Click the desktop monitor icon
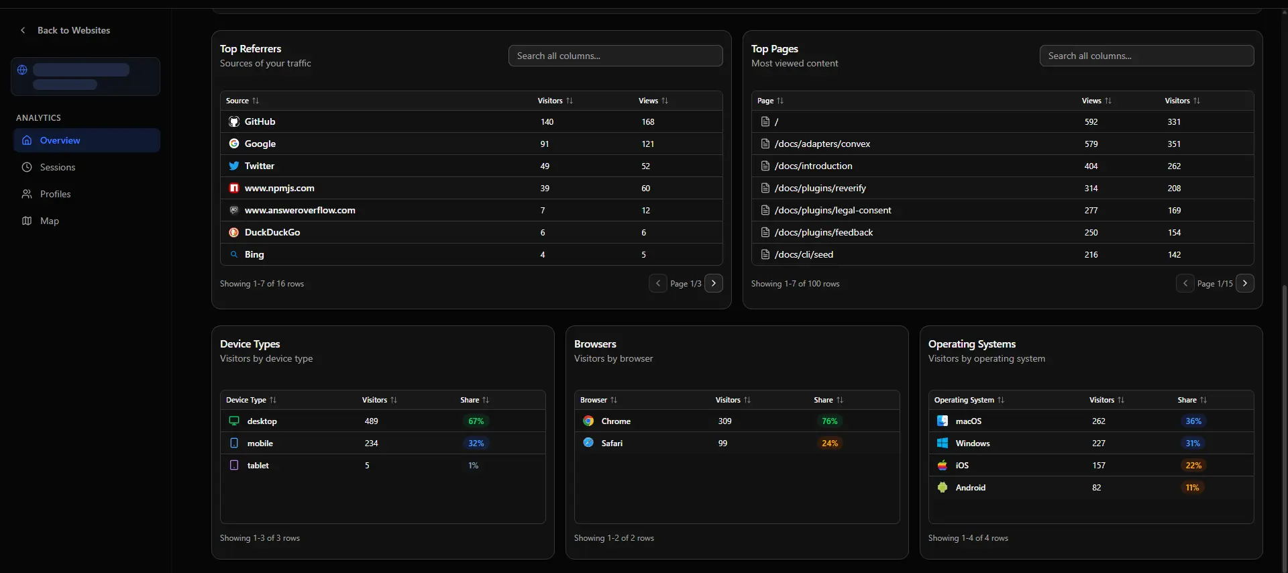1288x573 pixels. (x=234, y=421)
